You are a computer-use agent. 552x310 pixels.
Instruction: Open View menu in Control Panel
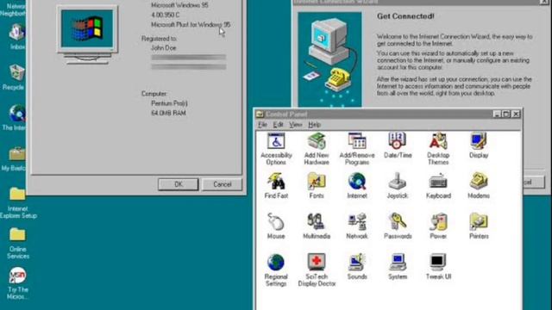(x=295, y=124)
